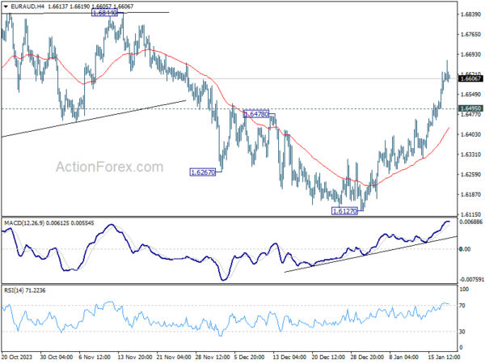This screenshot has height=364, width=485.
Task: Click the MACD 0.006886 scale value
Action: point(471,222)
